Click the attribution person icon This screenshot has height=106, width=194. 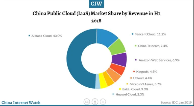point(95,102)
